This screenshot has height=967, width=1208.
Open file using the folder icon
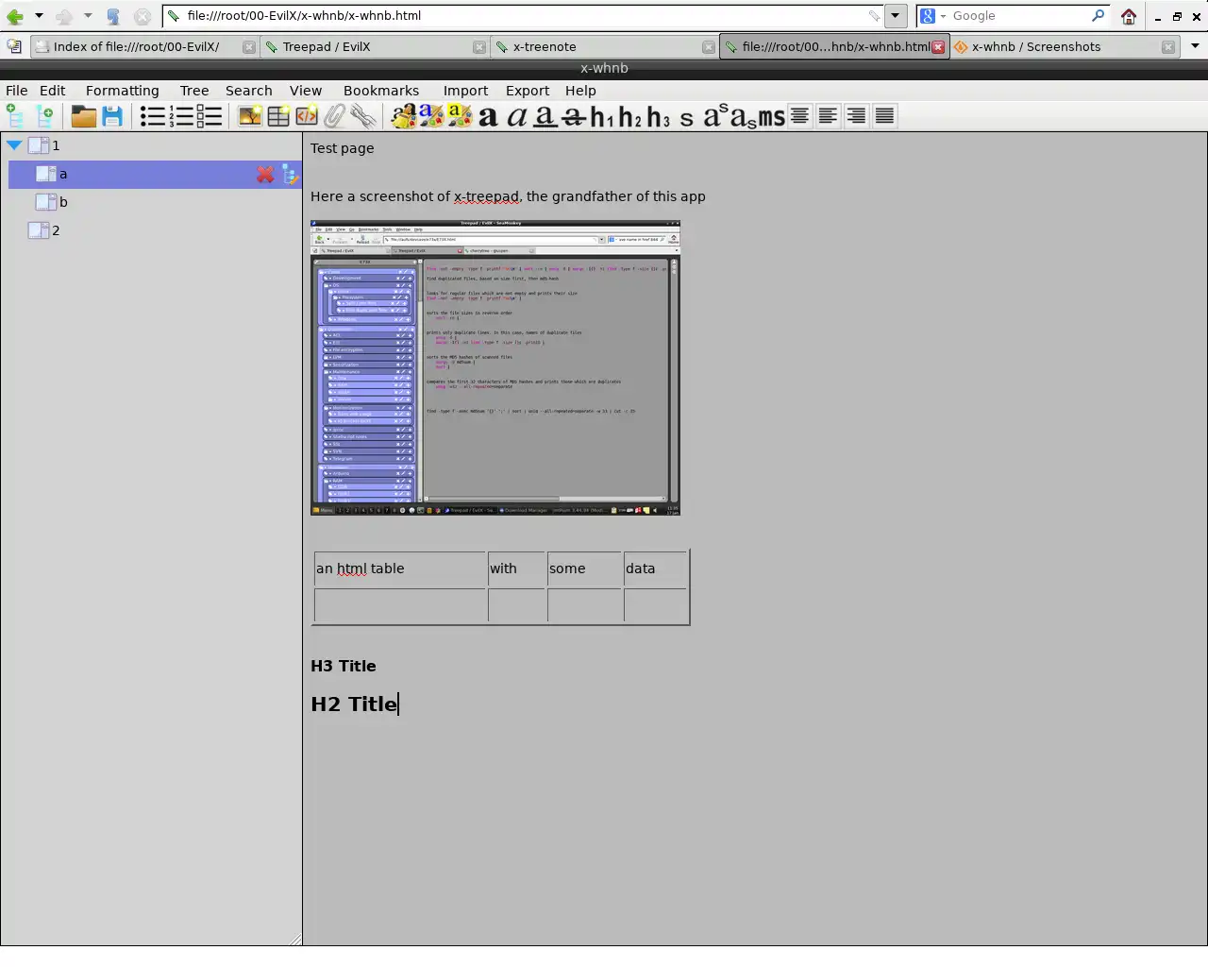[84, 116]
